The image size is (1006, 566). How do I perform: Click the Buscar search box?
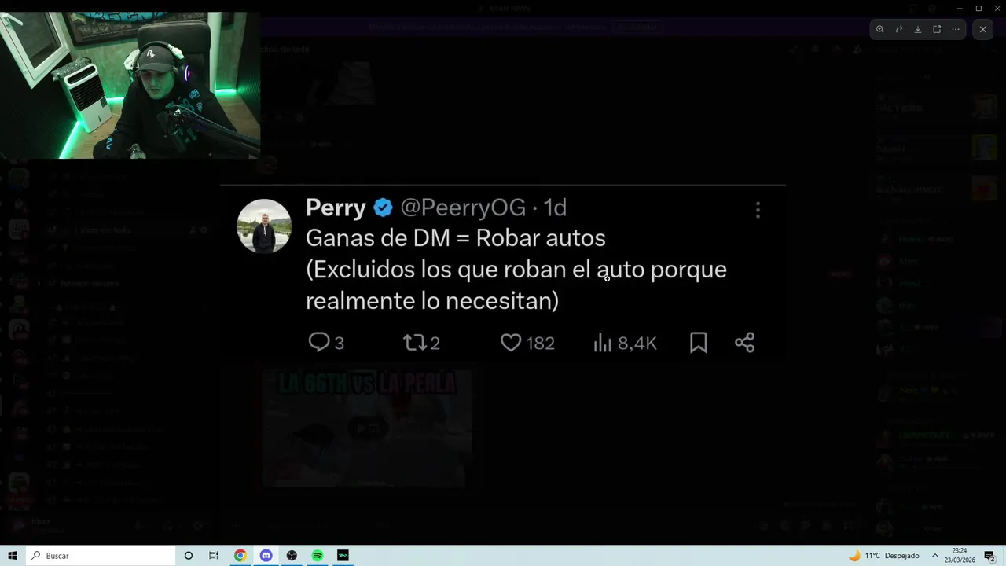click(x=101, y=556)
